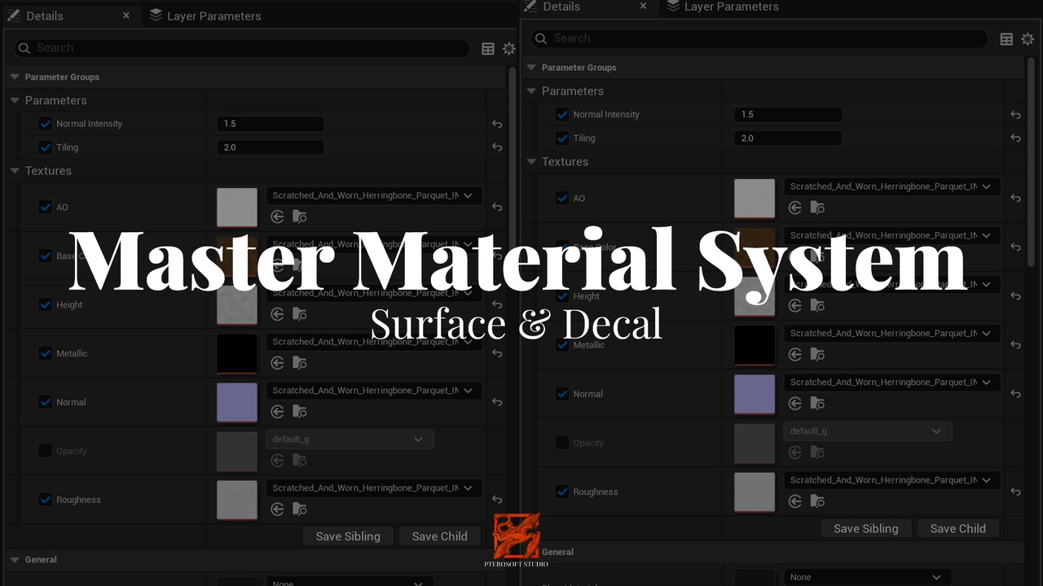Viewport: 1043px width, 586px height.
Task: Toggle Normal checkbox in right panel
Action: 562,394
